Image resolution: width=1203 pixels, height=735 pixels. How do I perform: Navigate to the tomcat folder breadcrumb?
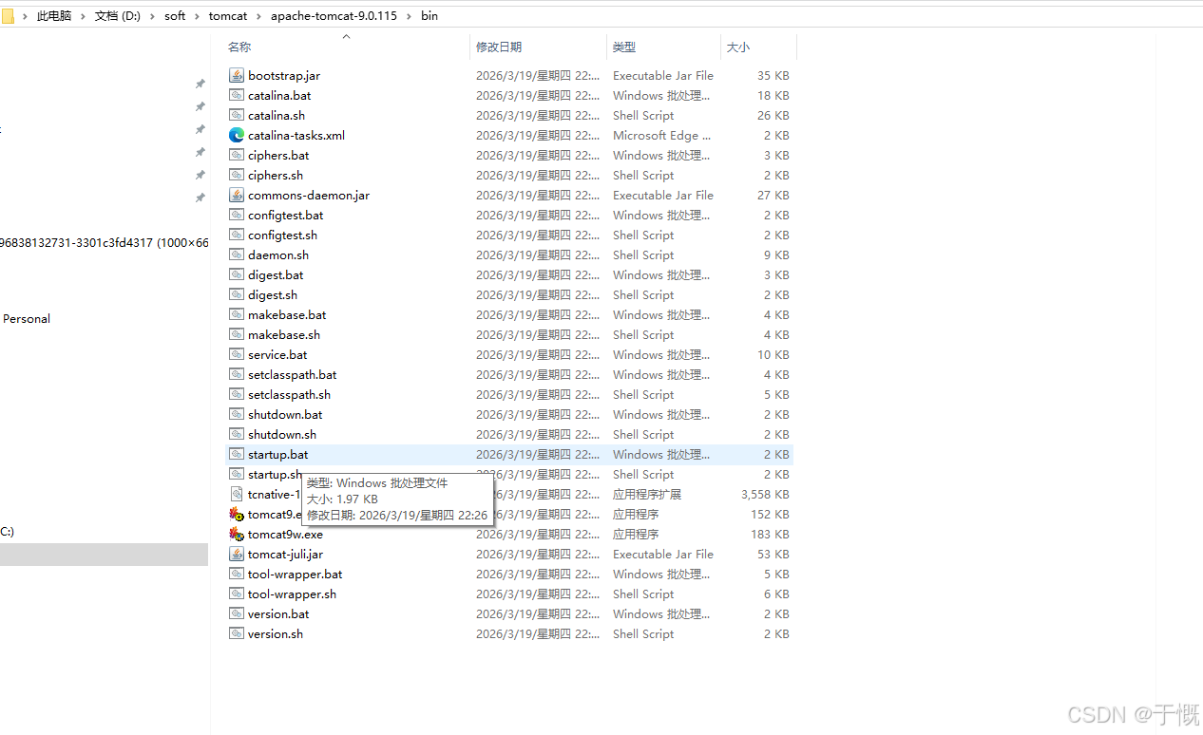click(x=228, y=16)
